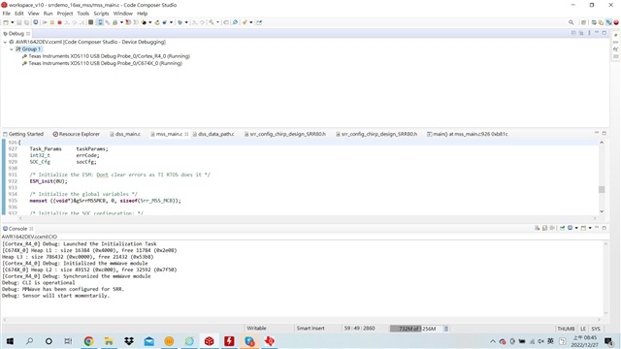621x349 pixels.
Task: Click the heap memory usage bar
Action: [x=415, y=329]
